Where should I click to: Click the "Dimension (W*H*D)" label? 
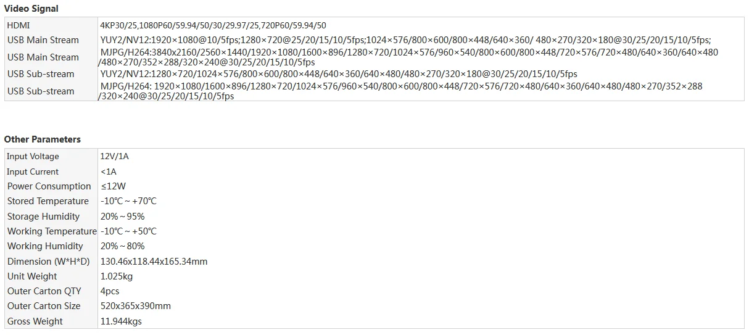tap(49, 262)
